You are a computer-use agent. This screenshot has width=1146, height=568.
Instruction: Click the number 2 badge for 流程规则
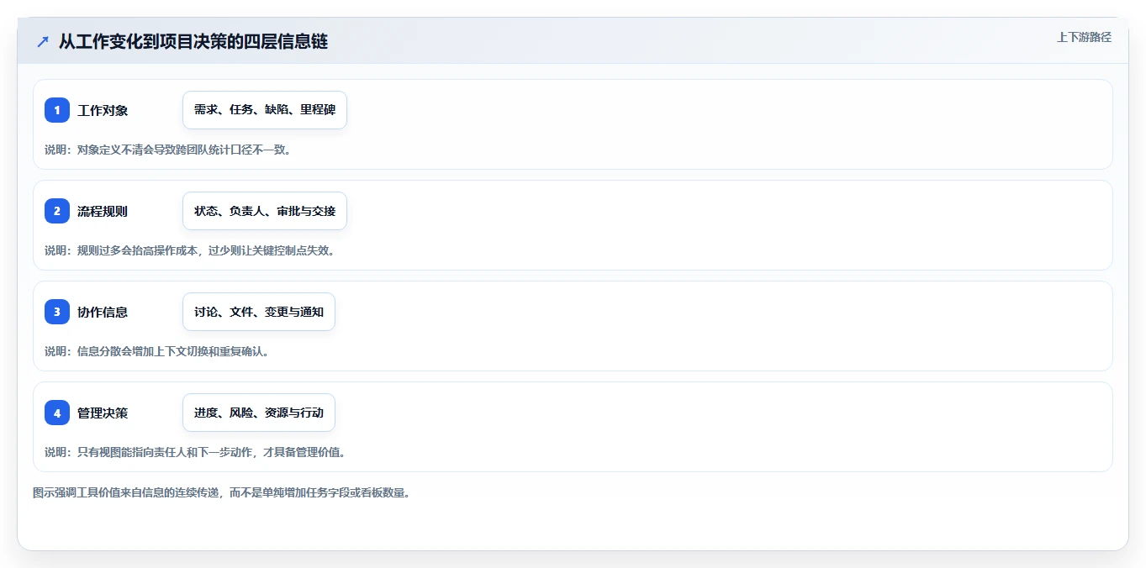(57, 211)
